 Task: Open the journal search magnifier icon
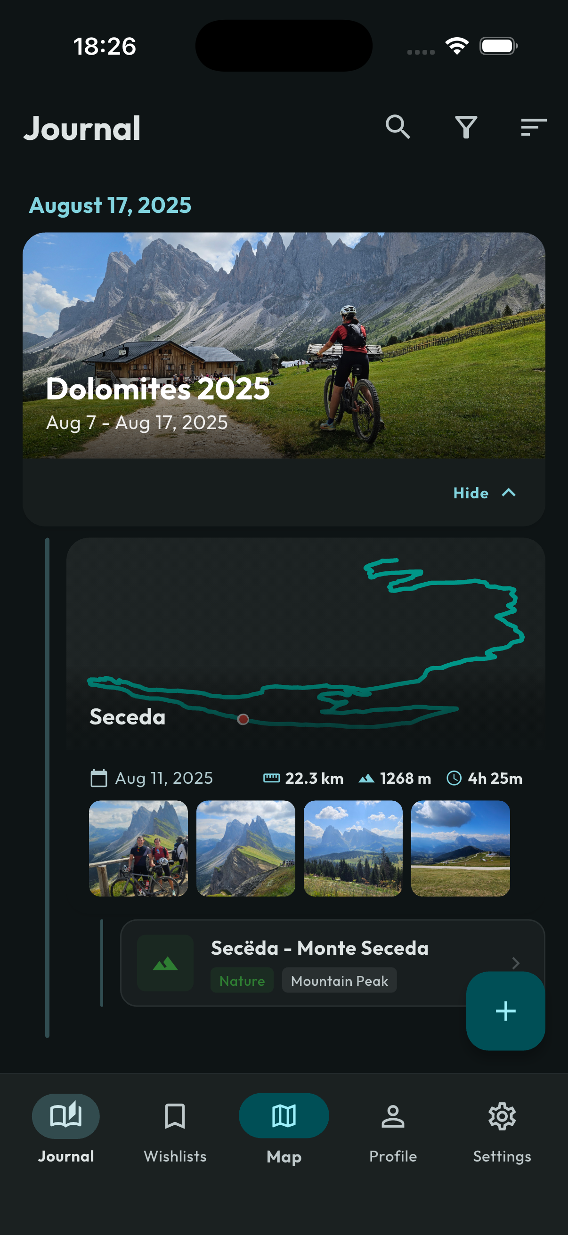[398, 127]
